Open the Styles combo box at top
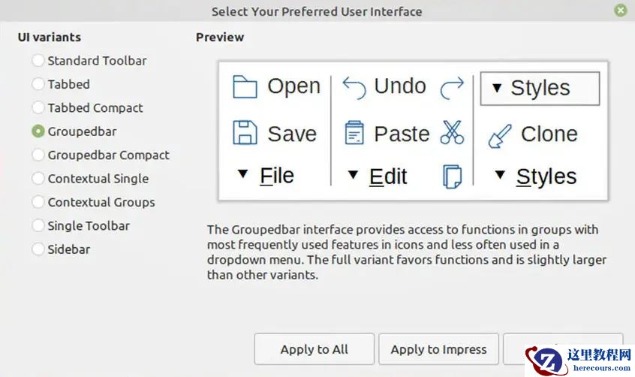Image resolution: width=635 pixels, height=377 pixels. pos(539,88)
